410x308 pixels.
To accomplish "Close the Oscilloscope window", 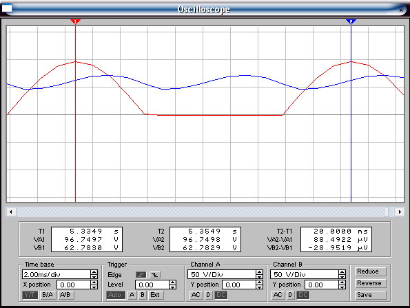I will click(401, 10).
